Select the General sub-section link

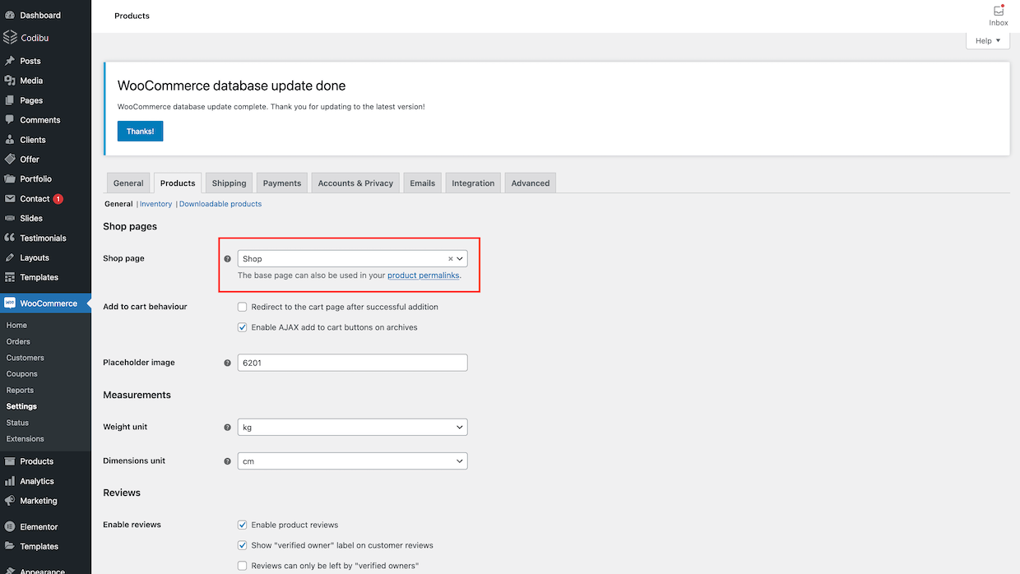118,204
